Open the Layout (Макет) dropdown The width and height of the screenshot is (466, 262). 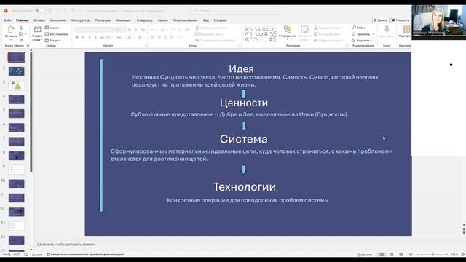(52, 28)
